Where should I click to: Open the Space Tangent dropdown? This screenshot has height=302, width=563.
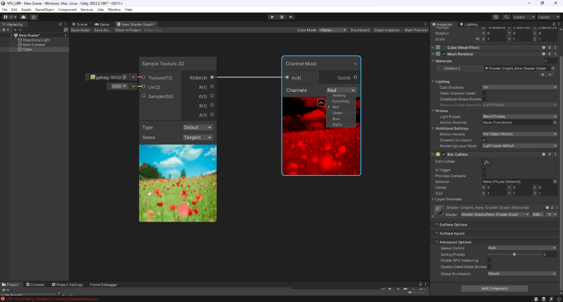click(198, 137)
